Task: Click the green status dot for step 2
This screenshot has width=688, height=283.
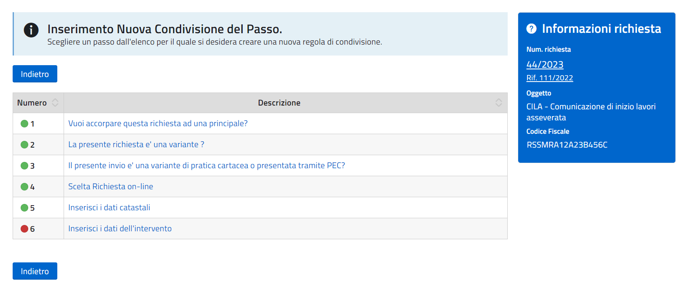Action: 24,145
